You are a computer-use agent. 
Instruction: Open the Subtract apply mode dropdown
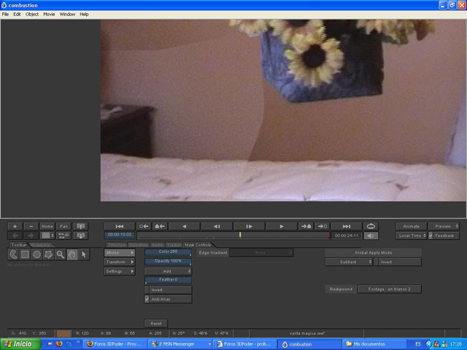(x=349, y=262)
